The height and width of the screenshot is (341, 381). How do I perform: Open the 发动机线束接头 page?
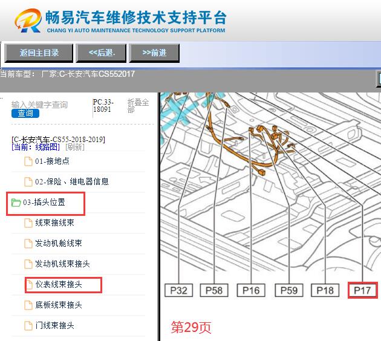coord(62,264)
